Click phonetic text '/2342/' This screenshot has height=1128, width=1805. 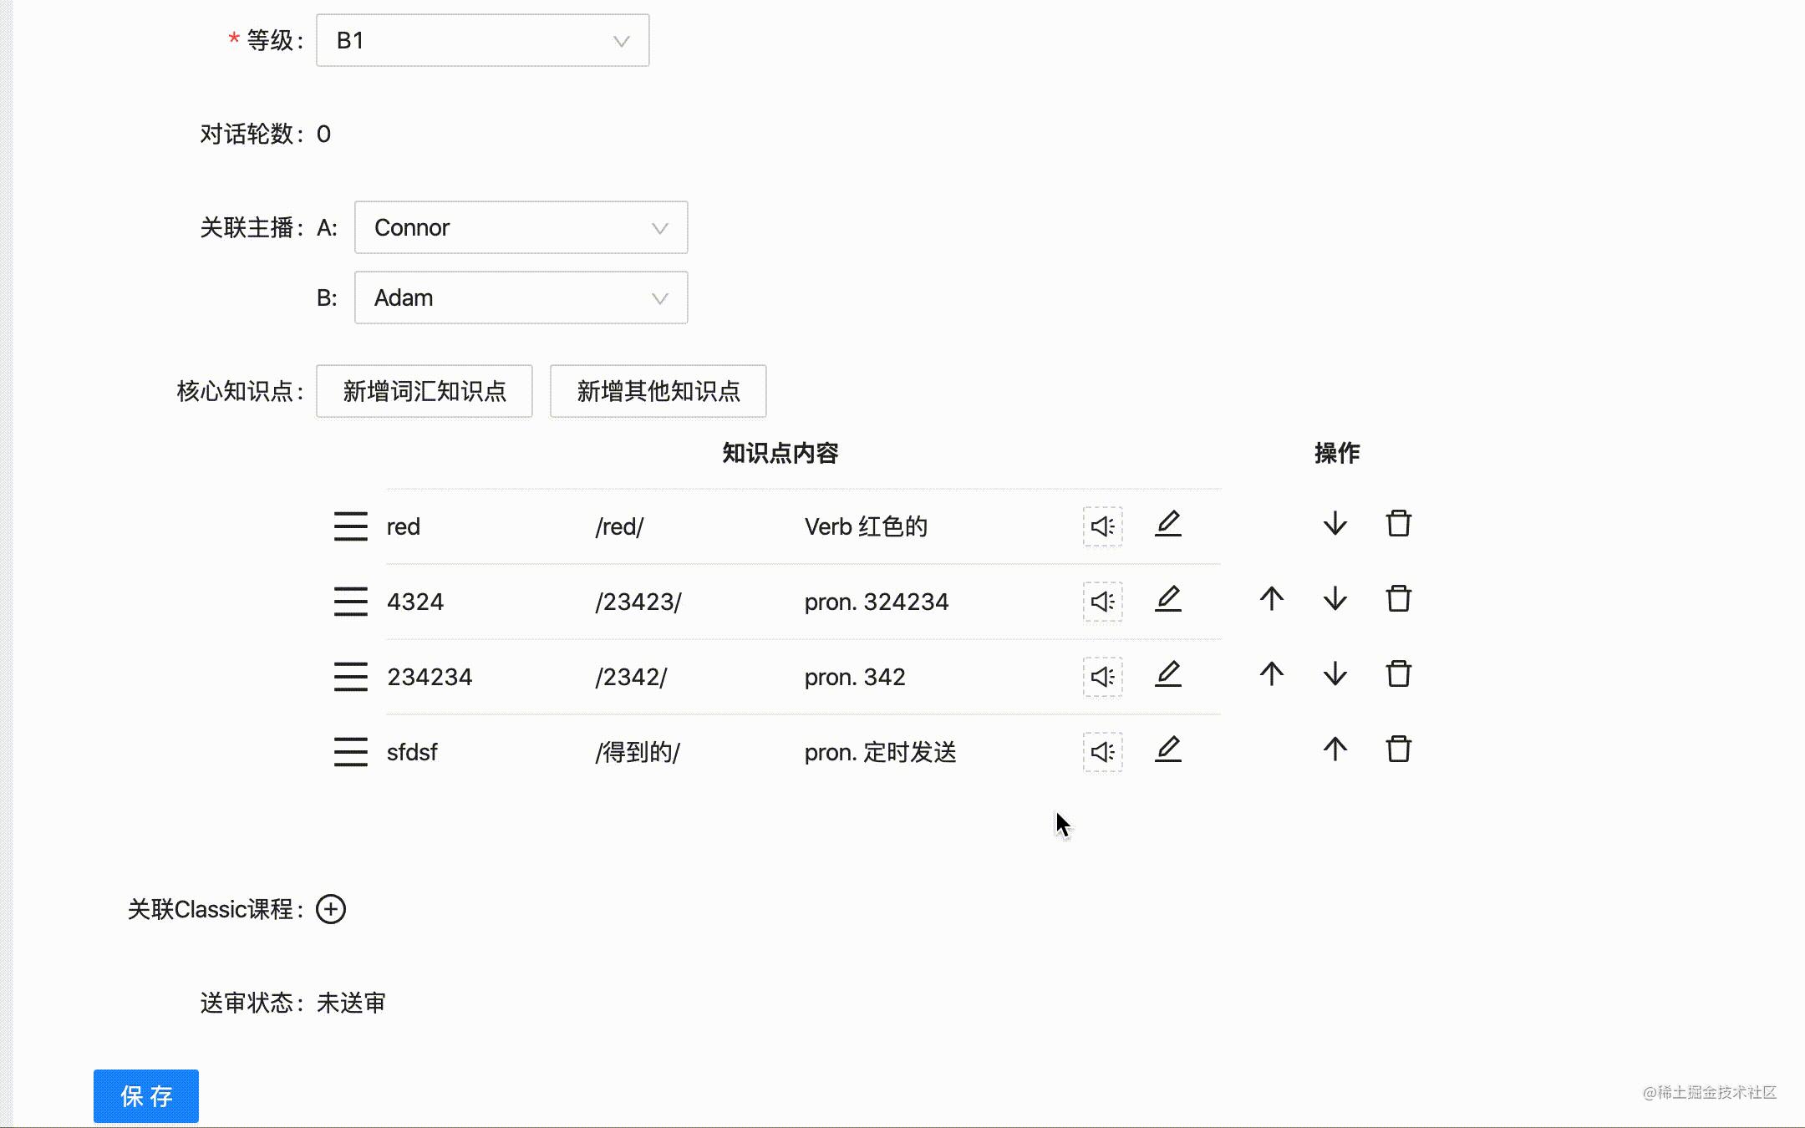coord(631,677)
